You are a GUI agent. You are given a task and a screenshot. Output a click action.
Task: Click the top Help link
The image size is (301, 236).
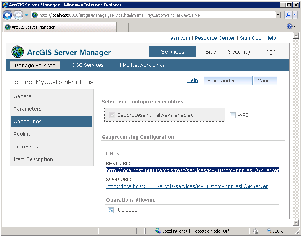(x=270, y=38)
